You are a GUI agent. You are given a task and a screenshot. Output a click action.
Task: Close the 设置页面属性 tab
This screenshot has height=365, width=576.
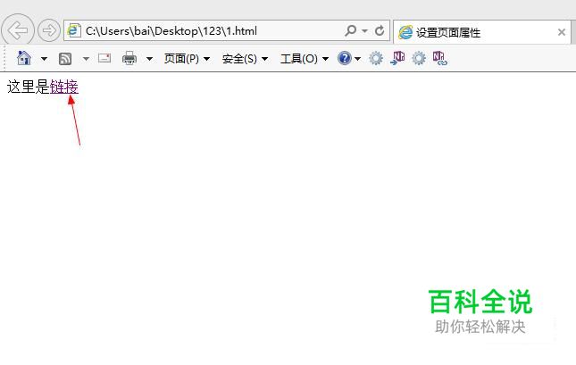tap(562, 32)
